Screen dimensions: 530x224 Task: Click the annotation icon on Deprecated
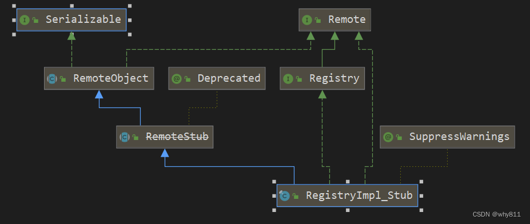coord(177,79)
